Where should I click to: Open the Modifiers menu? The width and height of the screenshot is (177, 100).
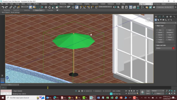click(36, 4)
